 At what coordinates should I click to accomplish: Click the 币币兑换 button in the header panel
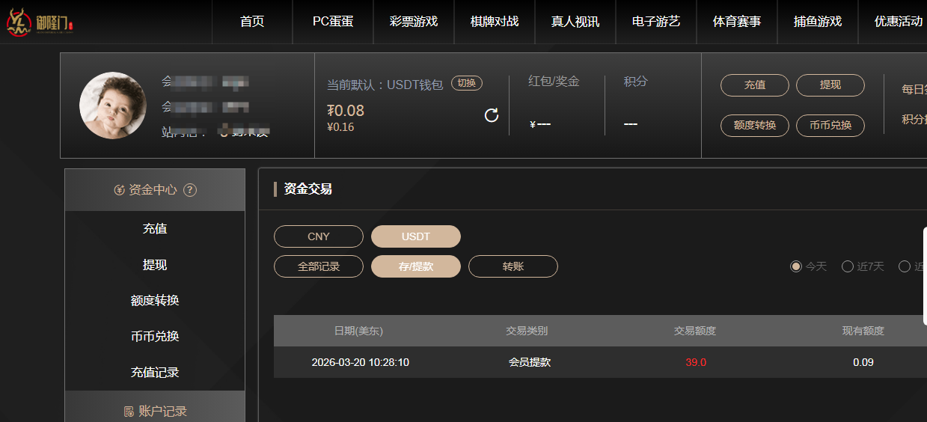tap(830, 126)
